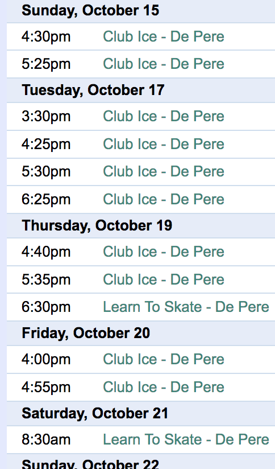
Task: Select the Tuesday 3:30pm Club Ice entry
Action: click(x=163, y=116)
